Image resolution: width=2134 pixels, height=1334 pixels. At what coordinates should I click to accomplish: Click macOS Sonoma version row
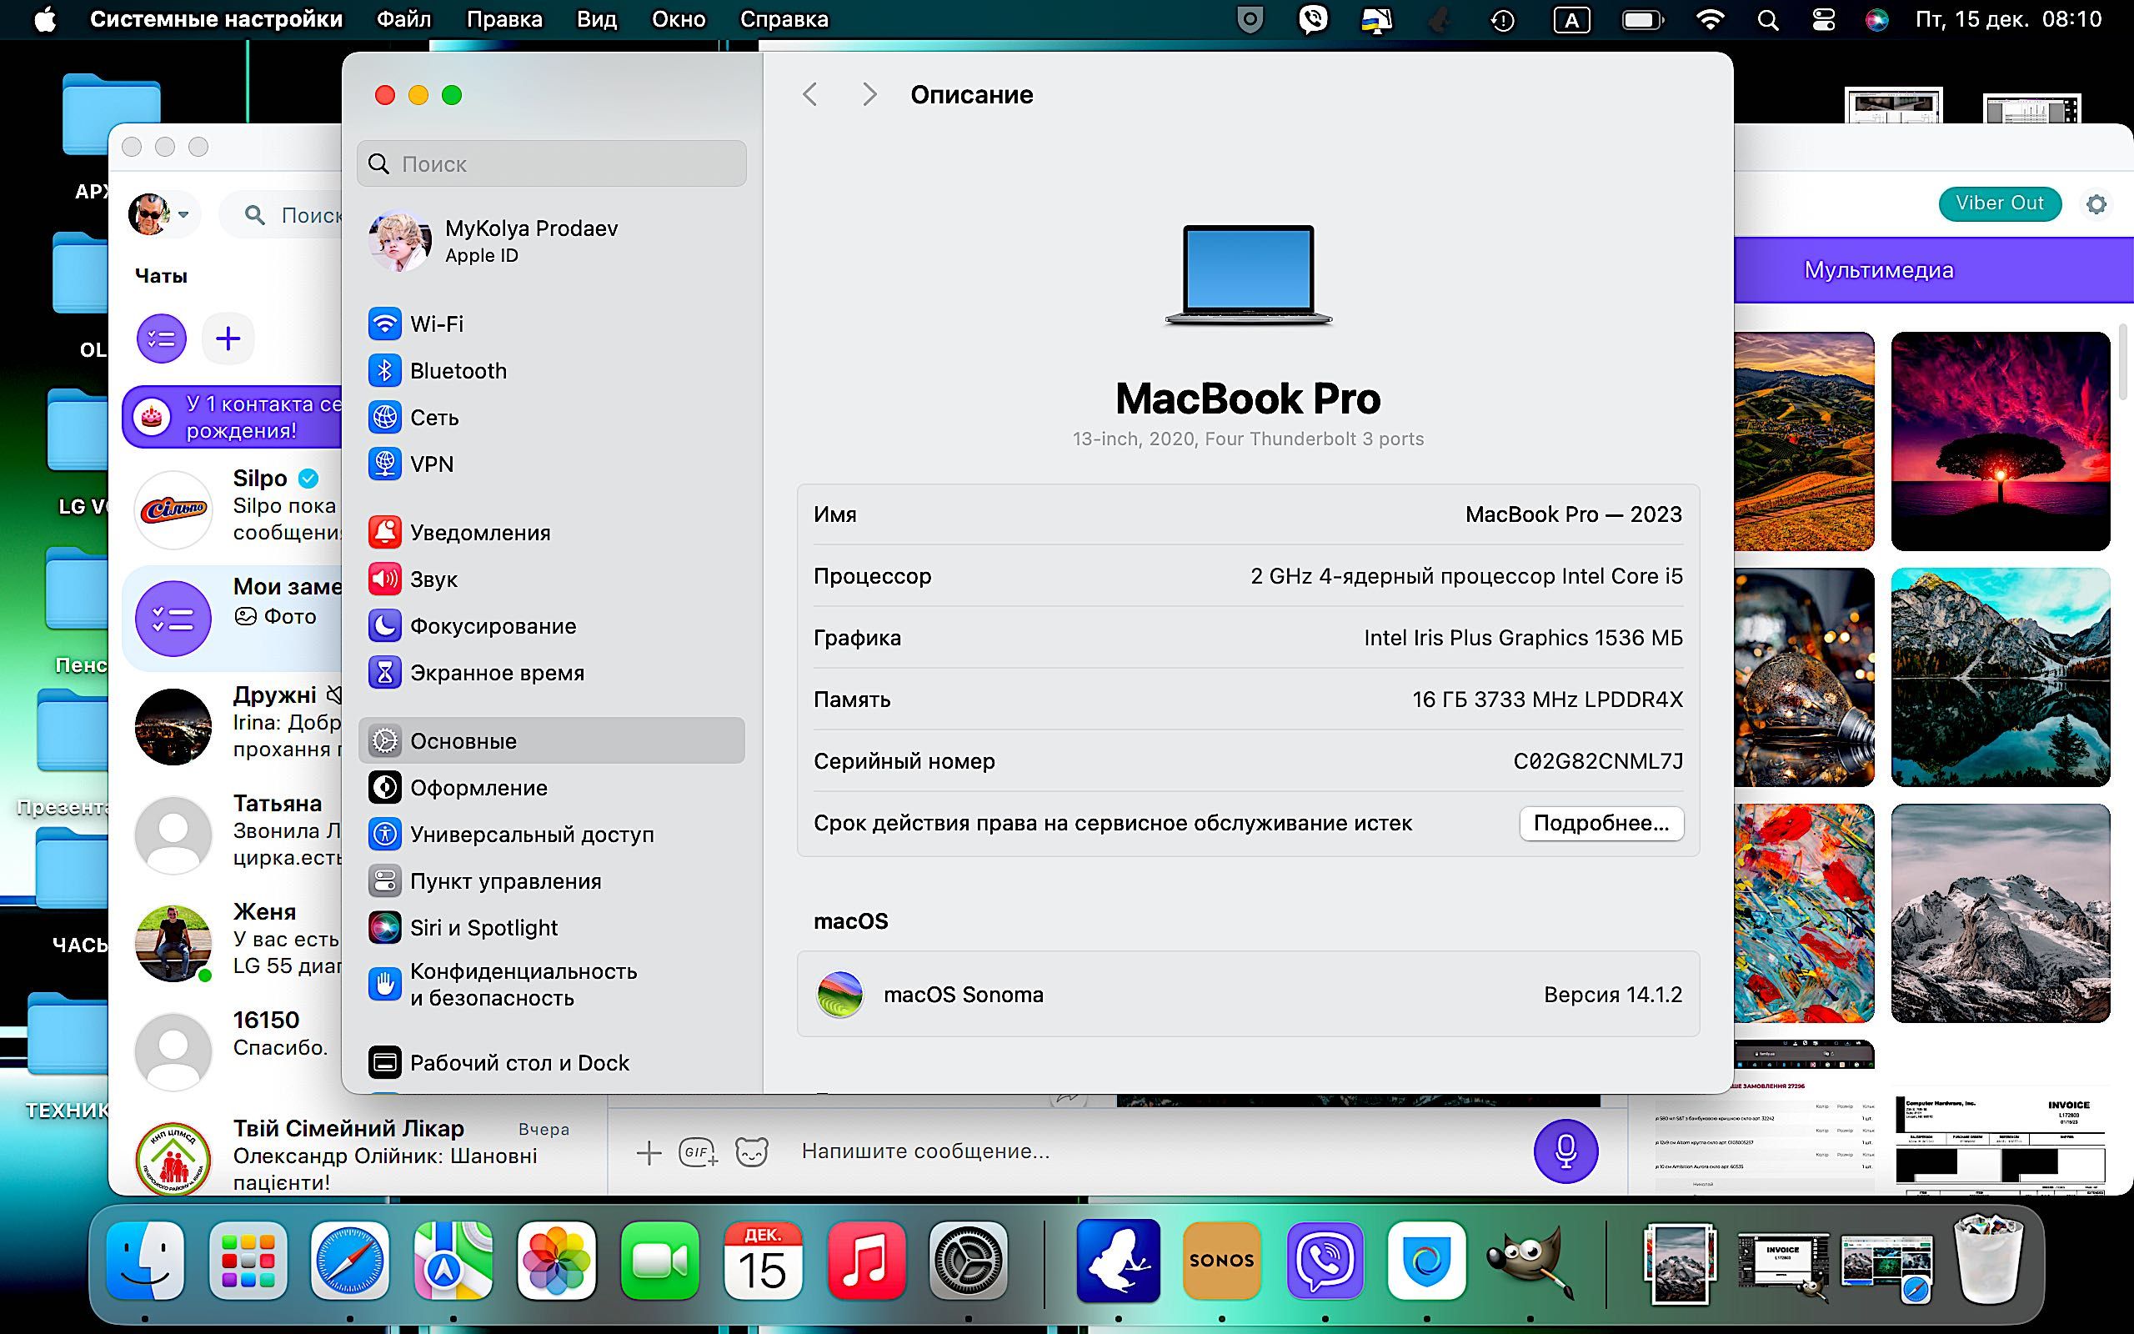(1248, 995)
